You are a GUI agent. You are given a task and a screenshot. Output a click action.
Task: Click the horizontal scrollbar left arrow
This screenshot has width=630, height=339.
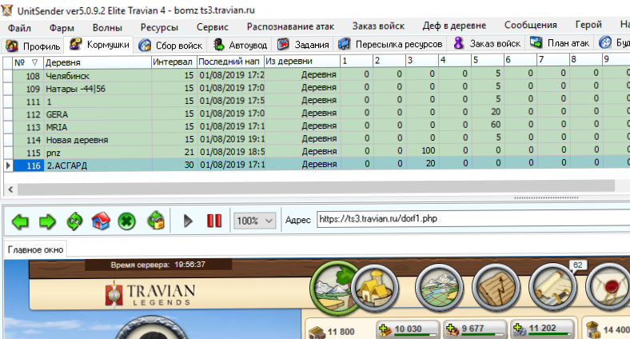coord(10,189)
